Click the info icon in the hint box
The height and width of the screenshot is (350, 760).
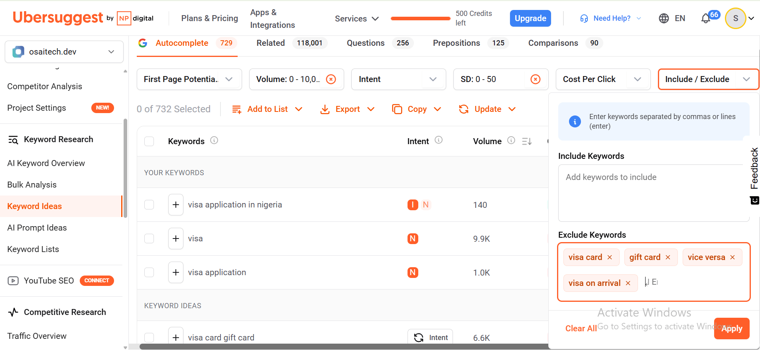pyautogui.click(x=575, y=121)
